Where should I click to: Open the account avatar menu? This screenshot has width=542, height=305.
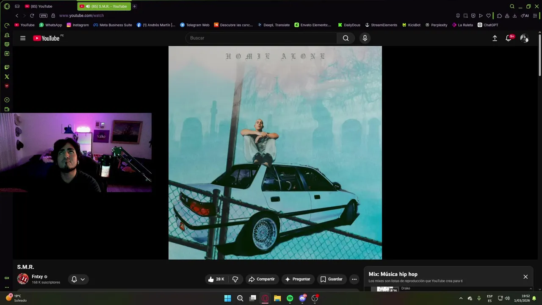tap(524, 38)
